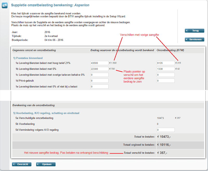Focus 1b amount field with 22300
Image resolution: width=208 pixels, height=171 pixels.
99,69
